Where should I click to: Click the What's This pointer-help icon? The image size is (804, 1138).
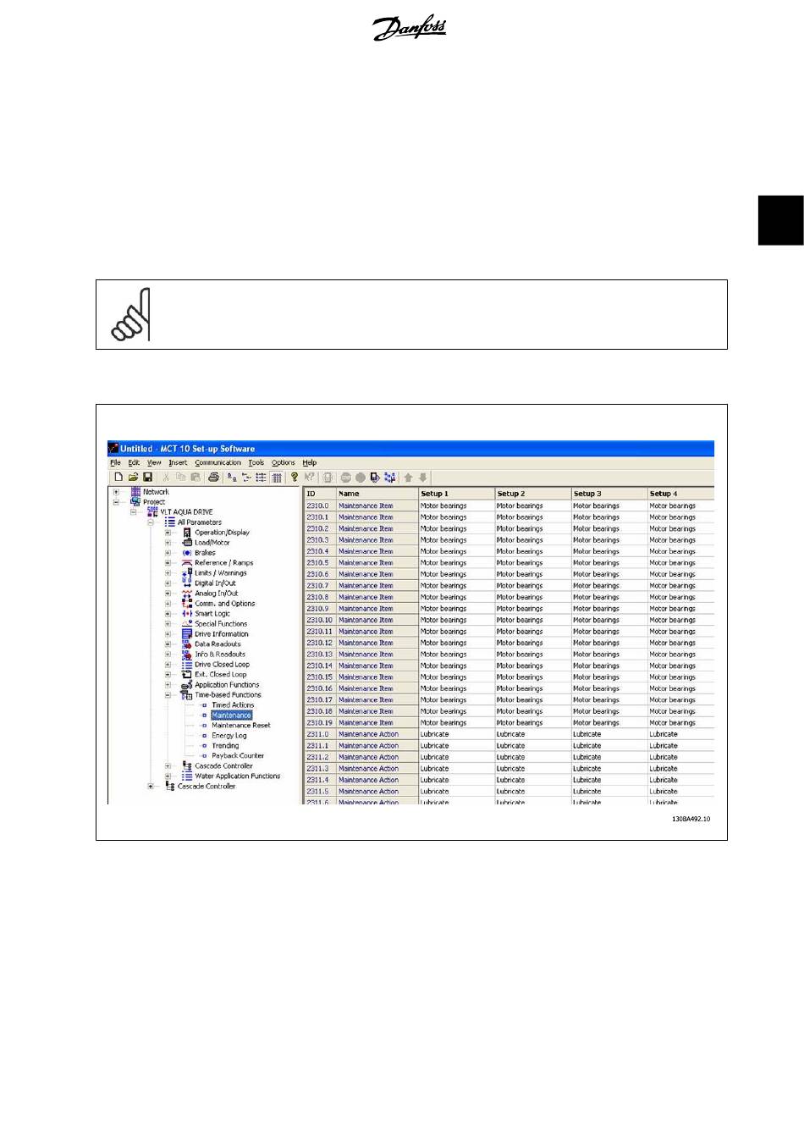click(x=310, y=478)
